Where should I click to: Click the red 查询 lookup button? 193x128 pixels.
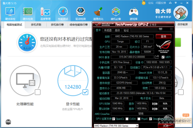(x=163, y=36)
